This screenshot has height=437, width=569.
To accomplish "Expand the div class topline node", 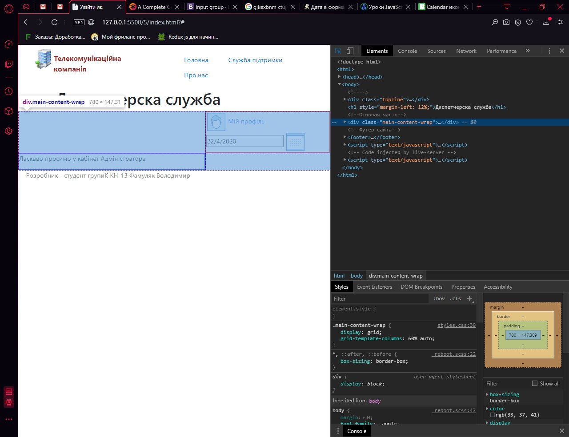I will pos(345,99).
